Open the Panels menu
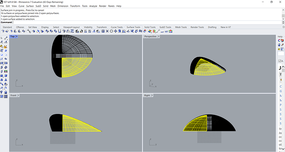This screenshot has height=152, width=285. (111, 6)
